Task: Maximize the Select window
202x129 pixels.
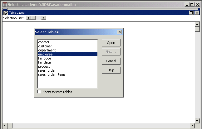Action: click(x=192, y=5)
